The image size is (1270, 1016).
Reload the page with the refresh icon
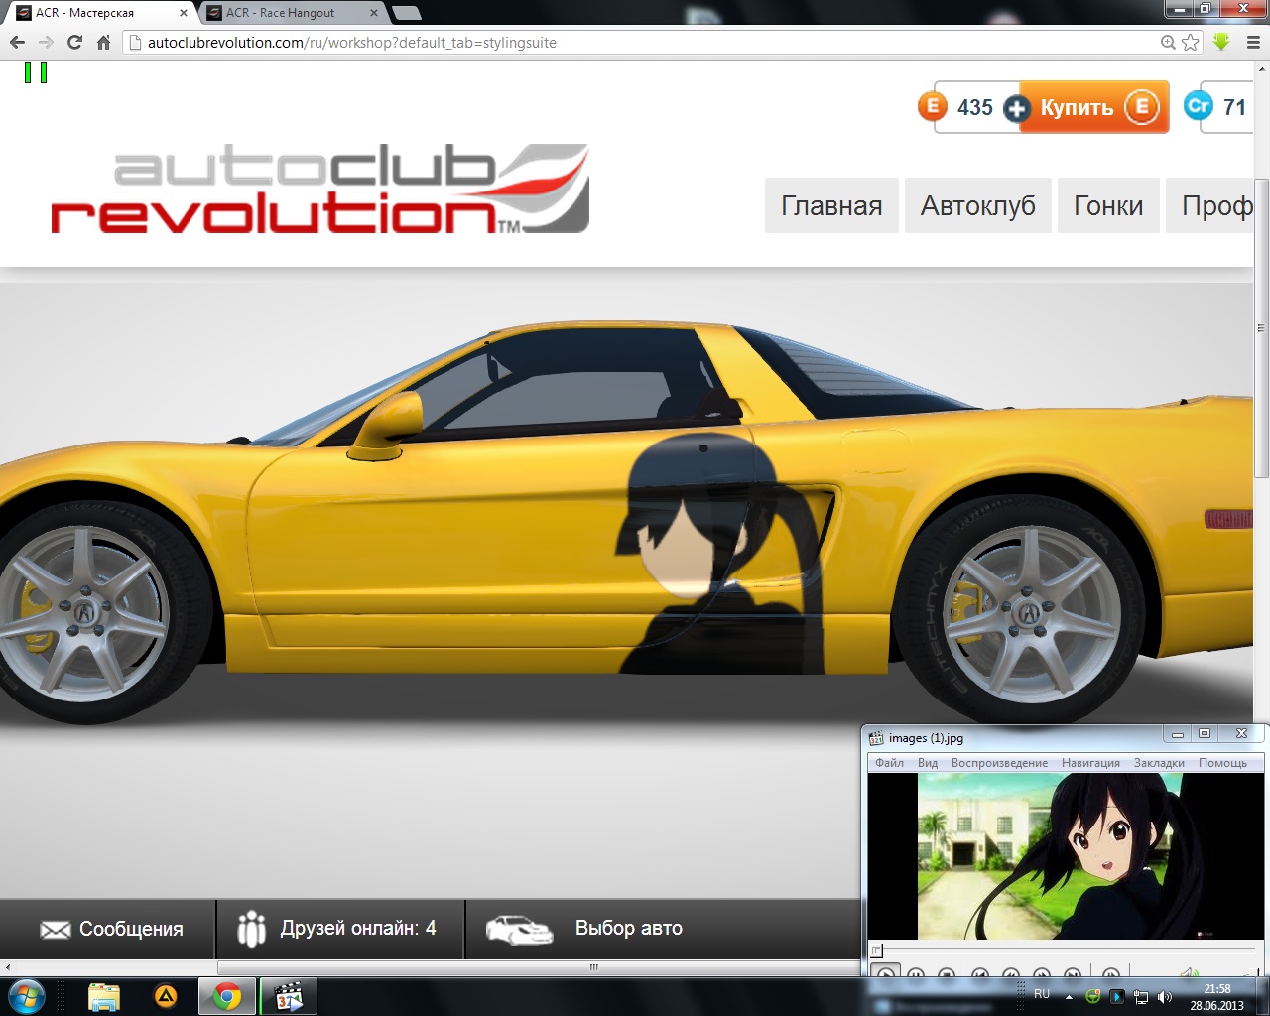[74, 42]
